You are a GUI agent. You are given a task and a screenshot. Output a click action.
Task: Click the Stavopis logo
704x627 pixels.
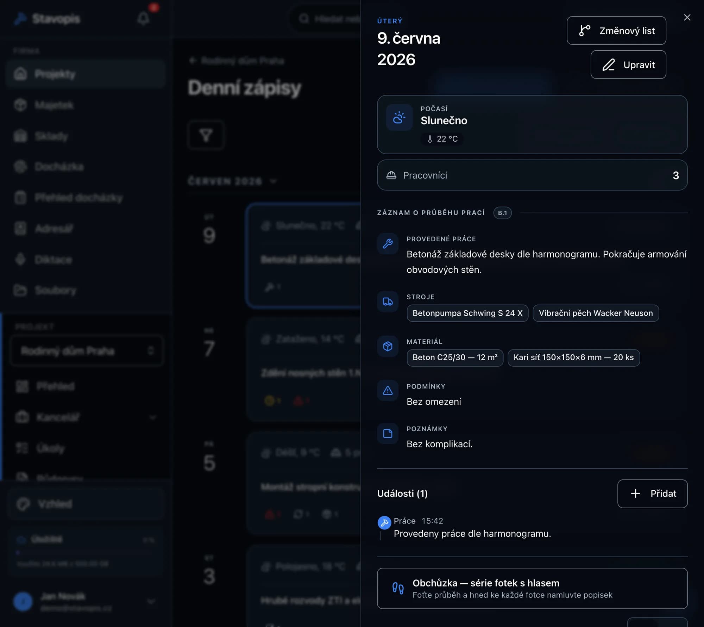pyautogui.click(x=48, y=18)
